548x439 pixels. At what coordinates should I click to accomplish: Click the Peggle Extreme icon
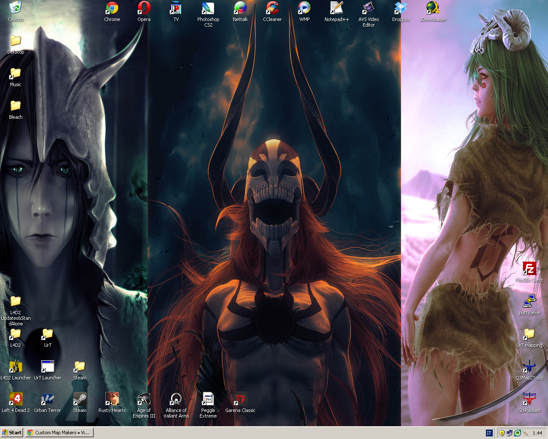tap(208, 400)
